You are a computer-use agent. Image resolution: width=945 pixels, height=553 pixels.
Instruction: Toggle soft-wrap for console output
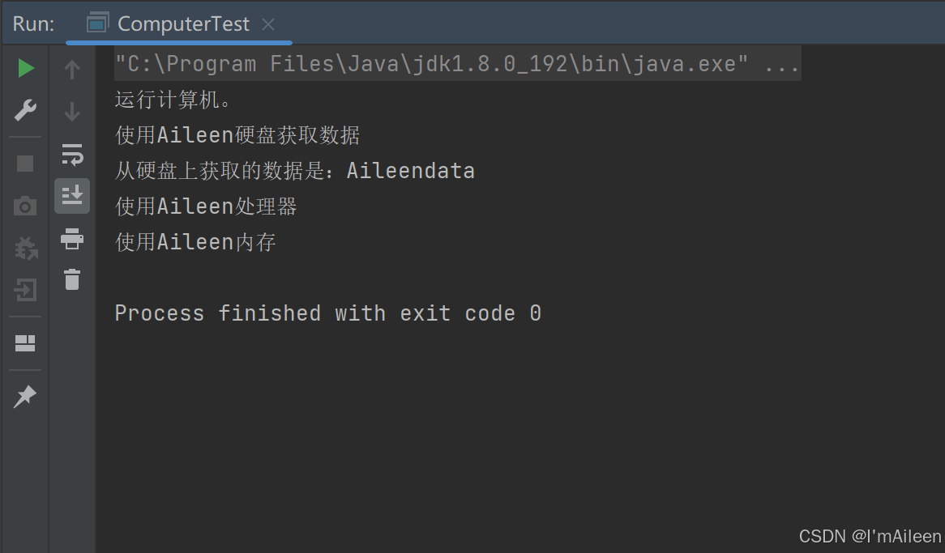(x=72, y=155)
